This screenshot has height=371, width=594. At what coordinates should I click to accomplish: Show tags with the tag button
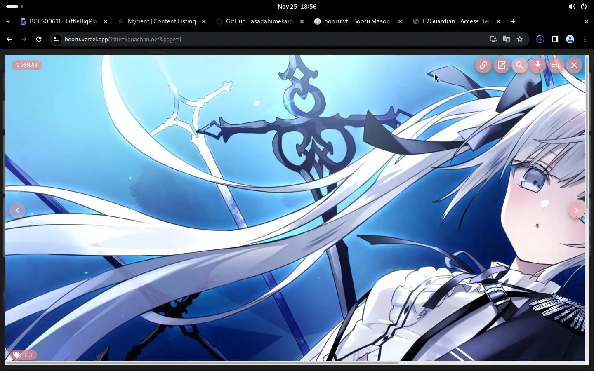pyautogui.click(x=24, y=355)
